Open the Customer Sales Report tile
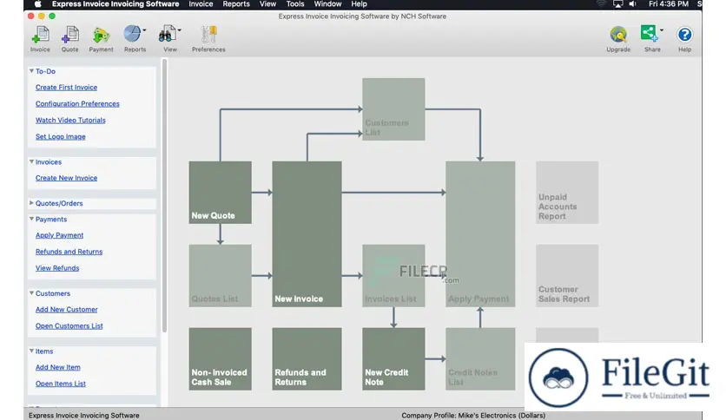The height and width of the screenshot is (420, 726). 567,276
